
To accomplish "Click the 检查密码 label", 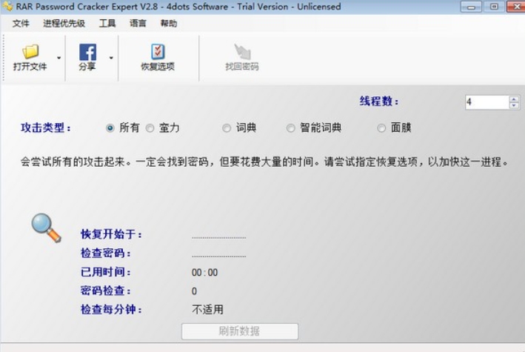I will pos(105,253).
